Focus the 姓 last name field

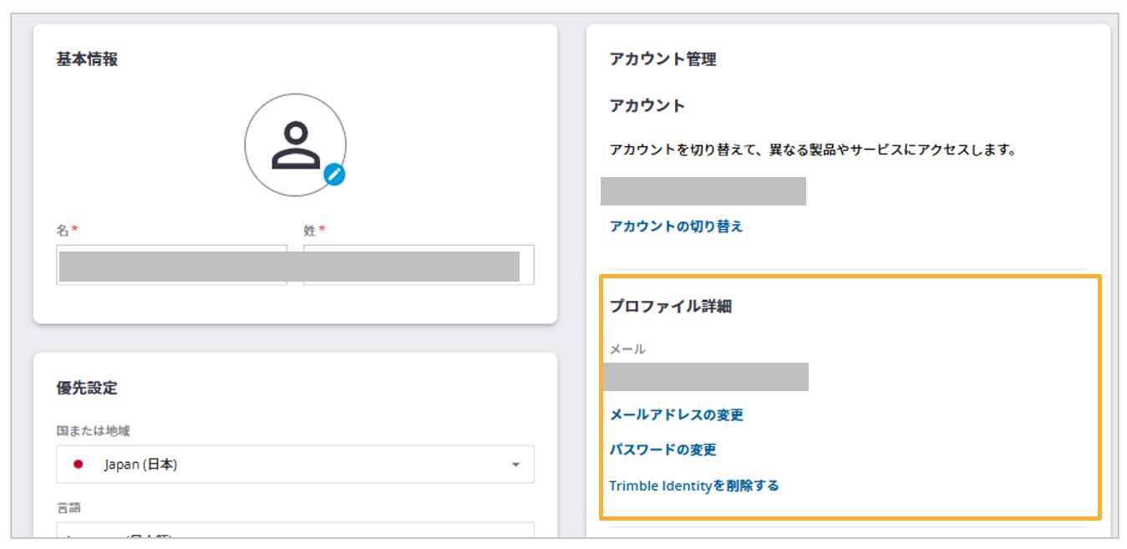pyautogui.click(x=418, y=266)
